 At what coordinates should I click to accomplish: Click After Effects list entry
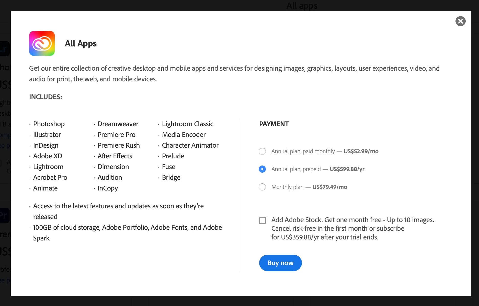pos(115,156)
